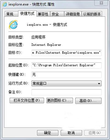
Task: Click the Internet Explorer icon in title bar
Action: pyautogui.click(x=5, y=4)
